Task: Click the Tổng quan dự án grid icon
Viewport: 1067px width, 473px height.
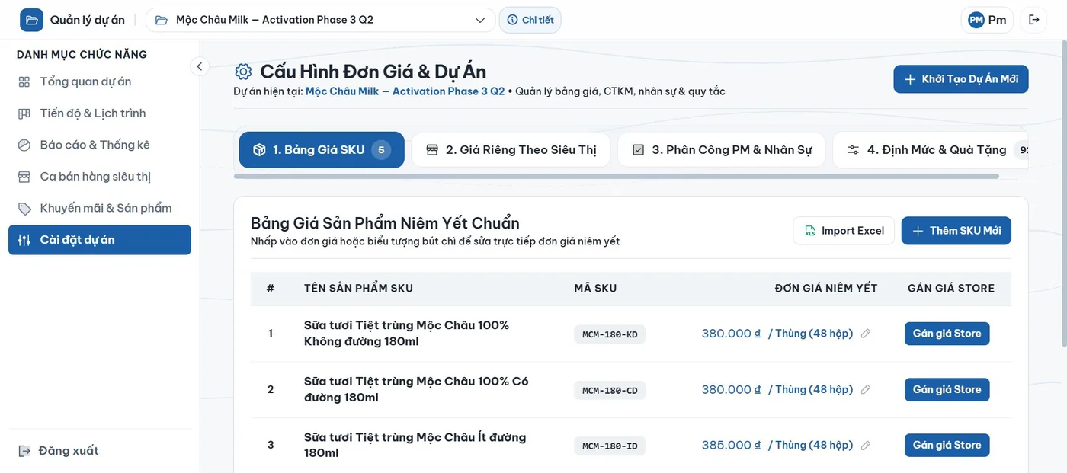Action: click(24, 81)
